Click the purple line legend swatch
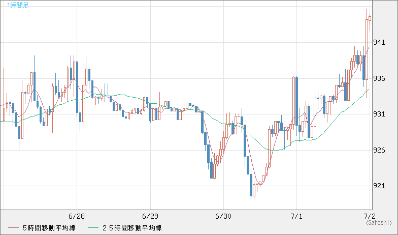 pyautogui.click(x=13, y=228)
